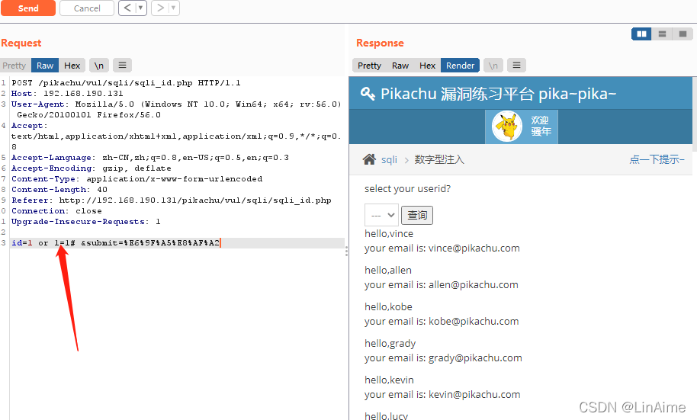
Task: Select combined tabbed layout icon
Action: pyautogui.click(x=683, y=34)
